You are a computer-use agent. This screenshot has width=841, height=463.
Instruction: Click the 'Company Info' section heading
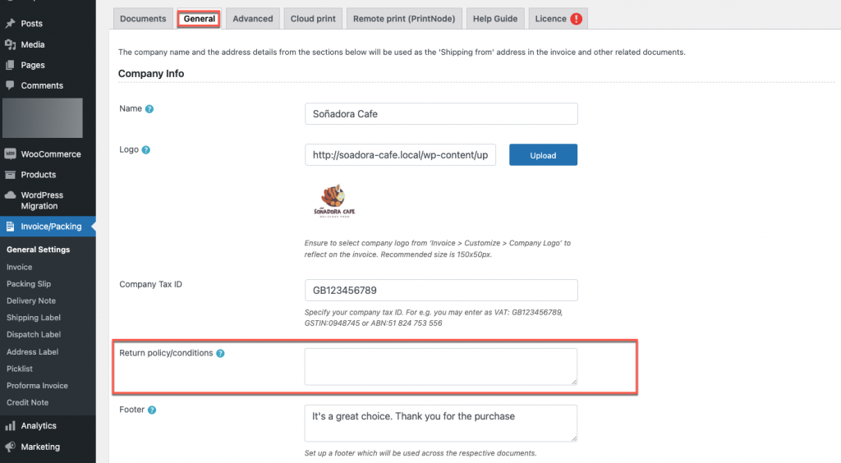point(151,73)
